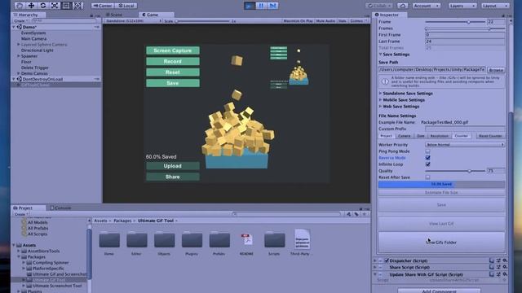Open Share Script gear settings icon
Screen dimensions: 522x293
[x=505, y=267]
